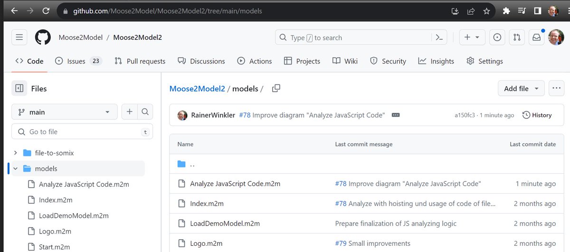Screen dimensions: 570x252
Task: Go to GitHub homepage via Octocat logo
Action: pyautogui.click(x=43, y=37)
